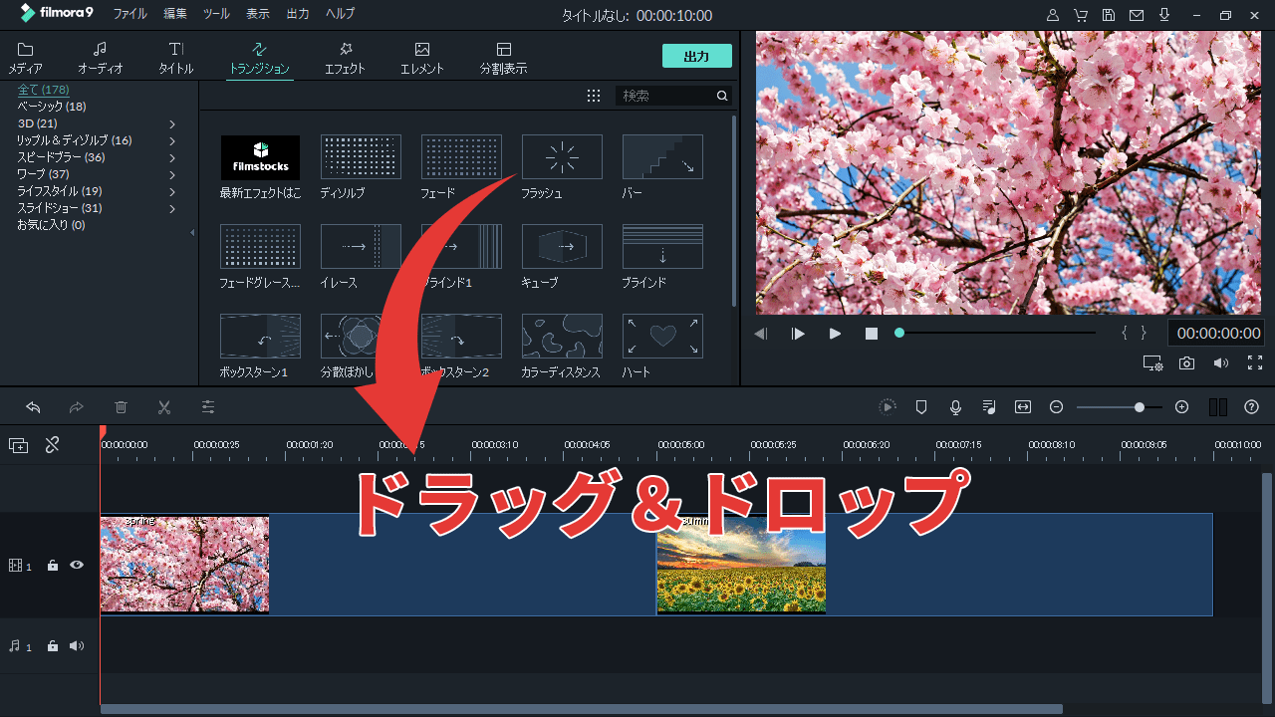Image resolution: width=1275 pixels, height=717 pixels.
Task: Expand the 3D (21) category arrow
Action: point(172,123)
